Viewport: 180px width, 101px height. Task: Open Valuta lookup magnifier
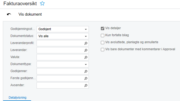pyautogui.click(x=86, y=57)
